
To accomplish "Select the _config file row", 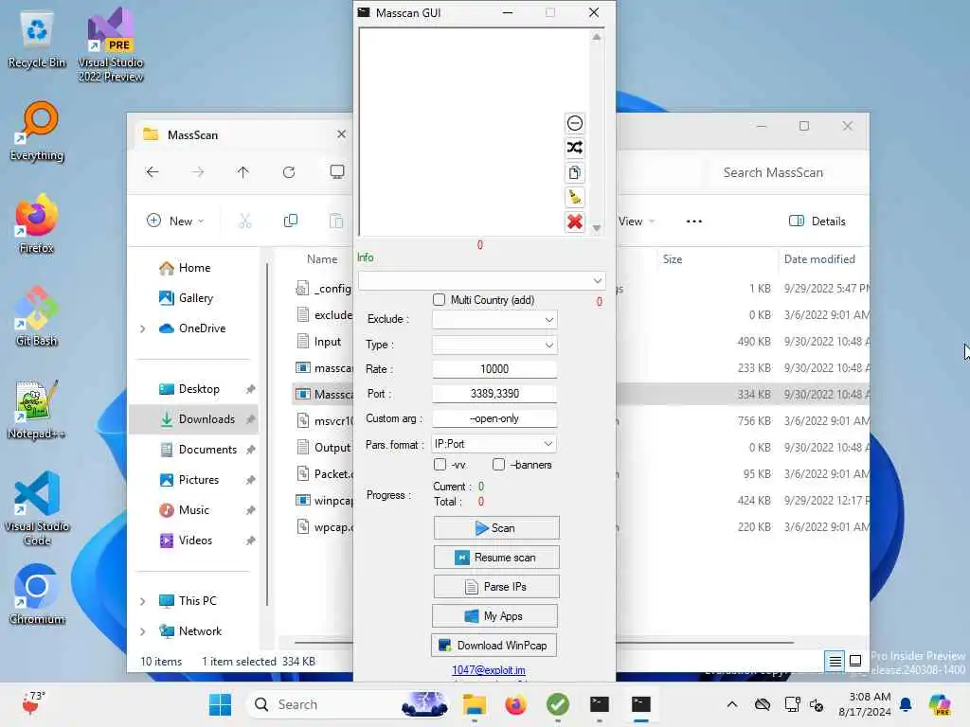I will (x=324, y=288).
